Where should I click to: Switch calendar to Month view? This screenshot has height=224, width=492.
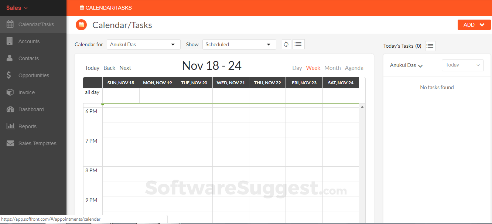tap(332, 68)
